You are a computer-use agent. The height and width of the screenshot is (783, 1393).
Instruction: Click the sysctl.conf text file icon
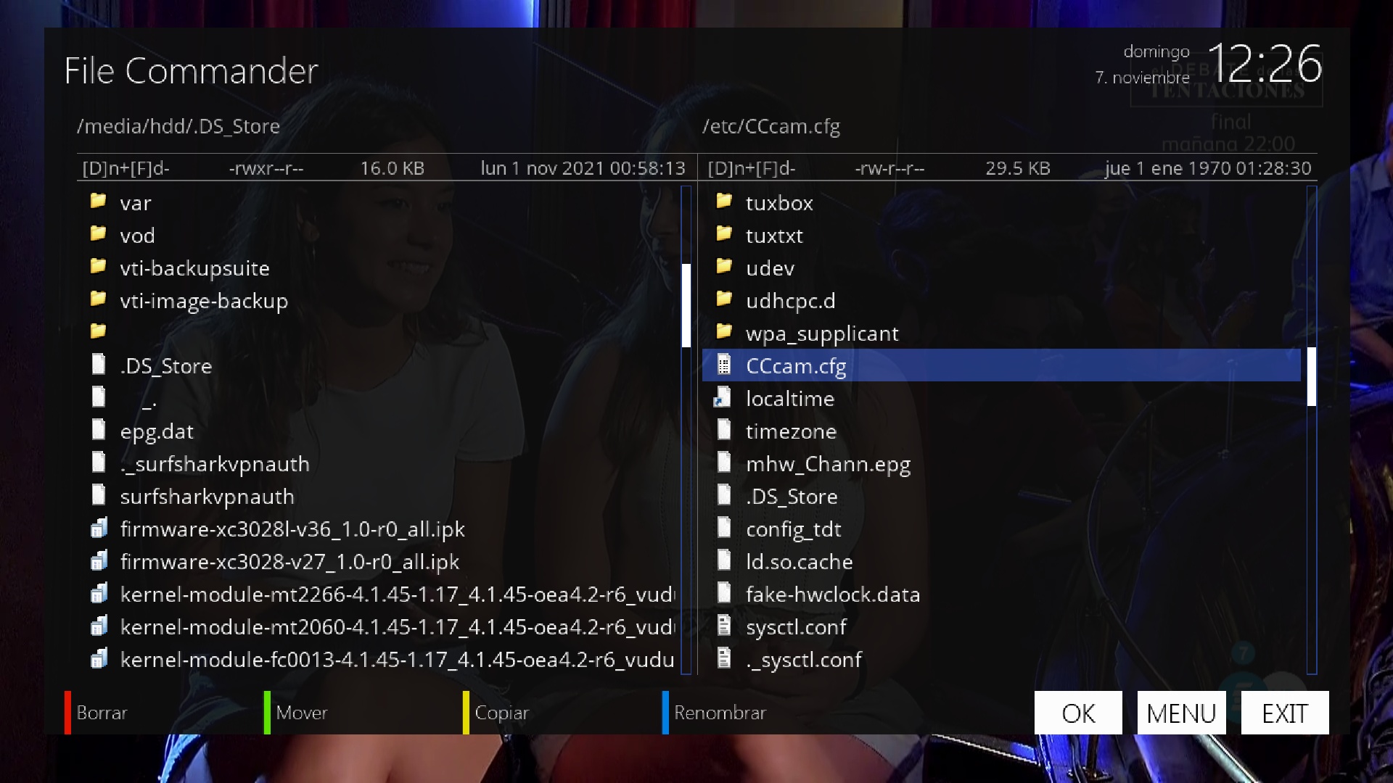(723, 626)
